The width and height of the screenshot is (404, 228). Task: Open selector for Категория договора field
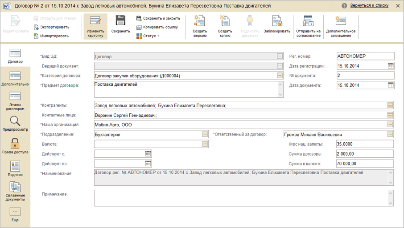coord(280,76)
